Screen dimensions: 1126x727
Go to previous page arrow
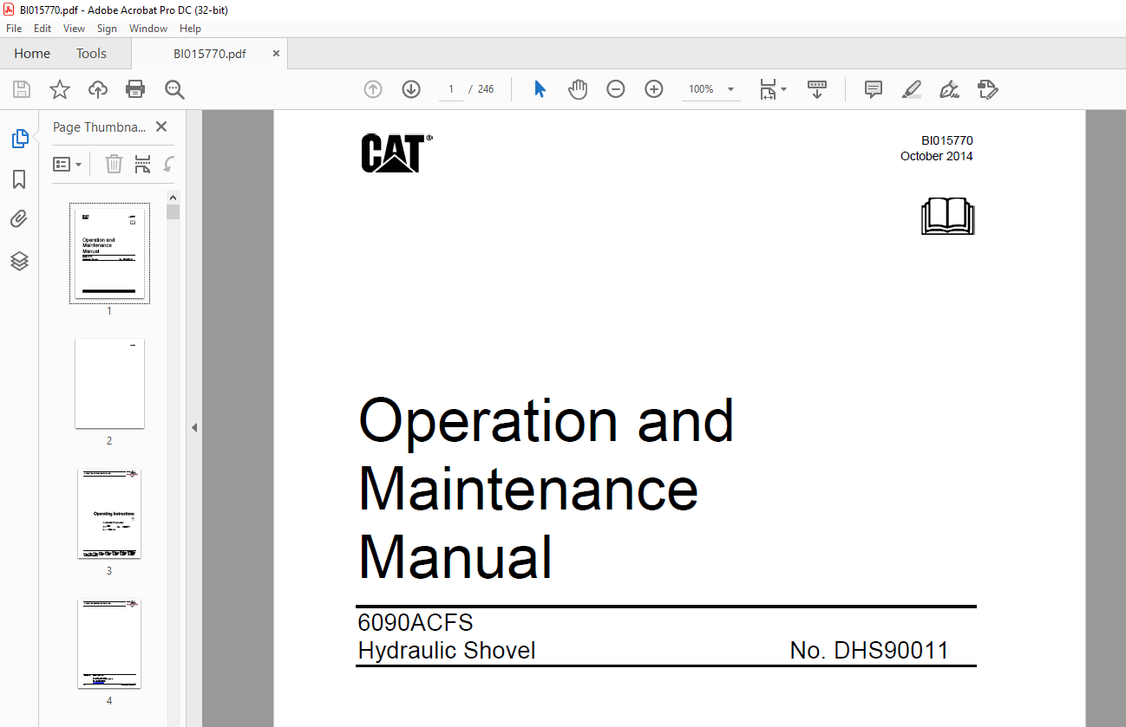point(373,89)
